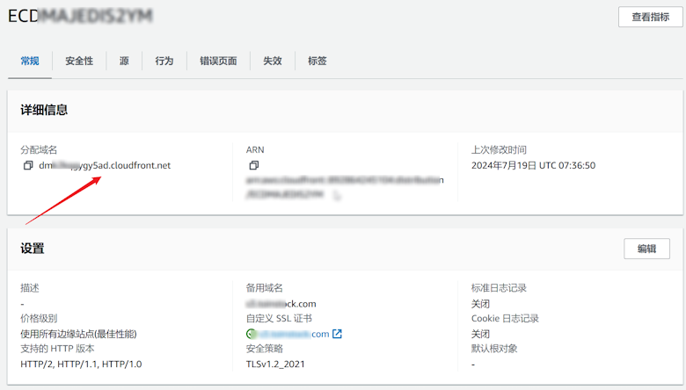
Task: Open the 安全性 tab
Action: pos(79,61)
